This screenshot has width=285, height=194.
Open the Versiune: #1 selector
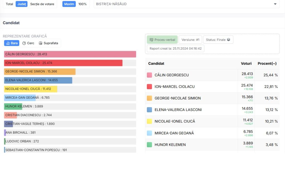[x=190, y=40]
